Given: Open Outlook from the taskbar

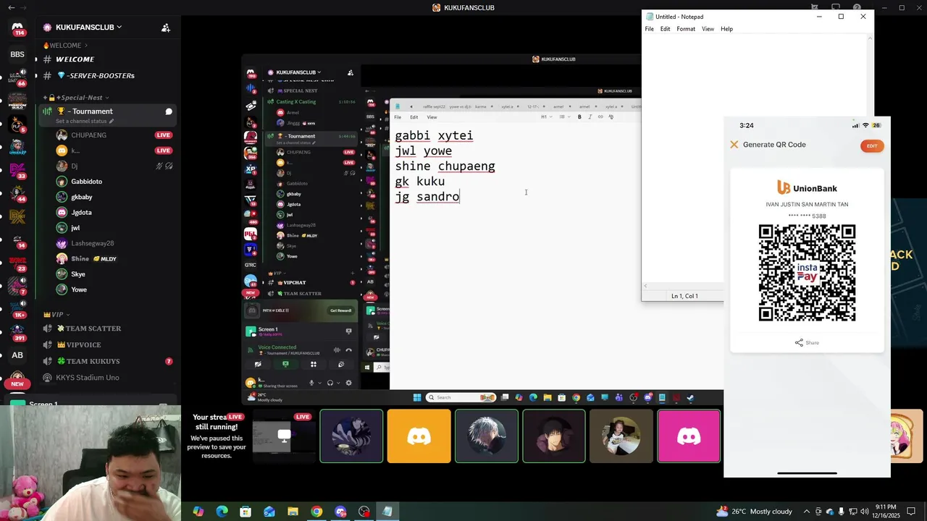Looking at the screenshot, I should pos(269,512).
